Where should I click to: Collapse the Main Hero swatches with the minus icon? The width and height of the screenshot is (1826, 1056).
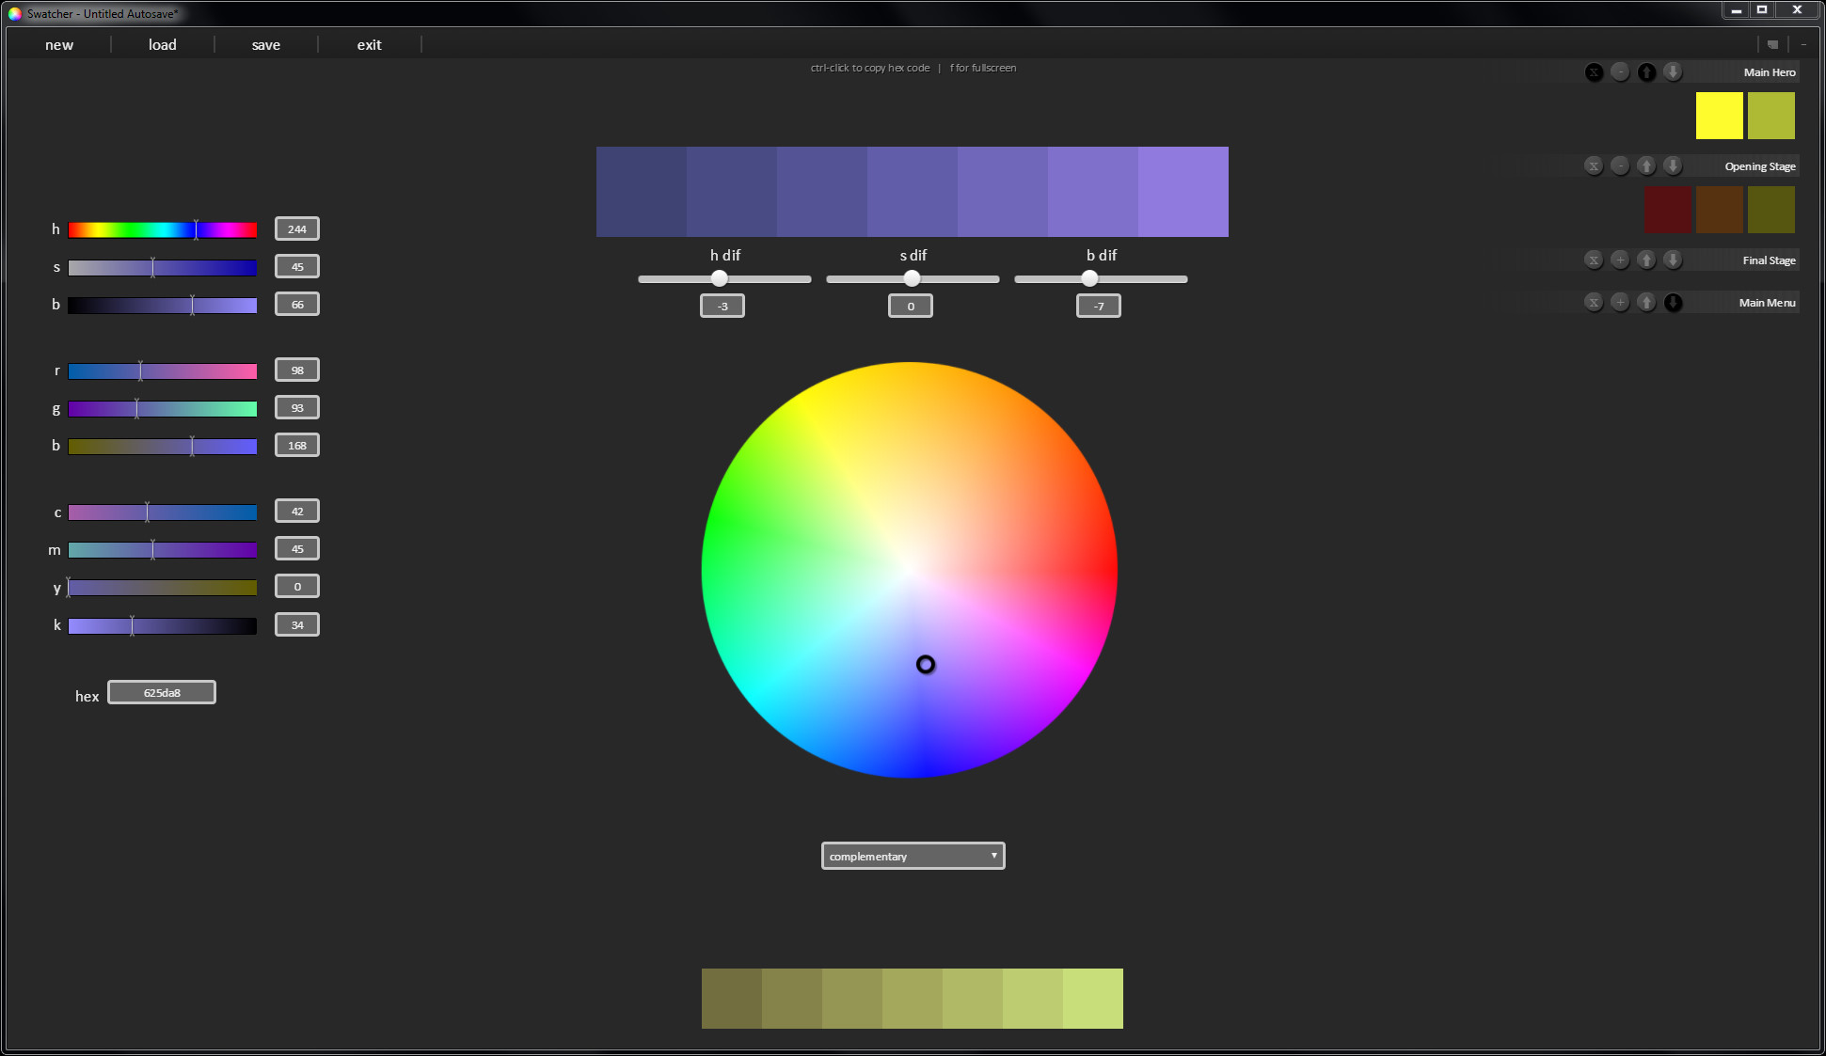coord(1620,71)
